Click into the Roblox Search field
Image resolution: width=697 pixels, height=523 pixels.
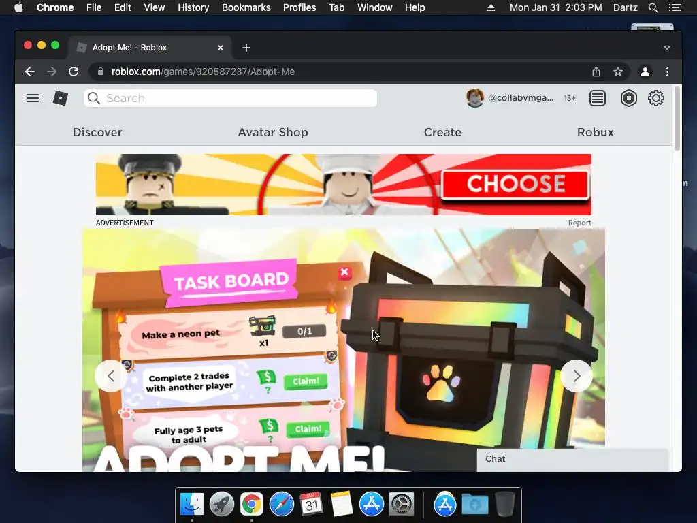pyautogui.click(x=230, y=98)
